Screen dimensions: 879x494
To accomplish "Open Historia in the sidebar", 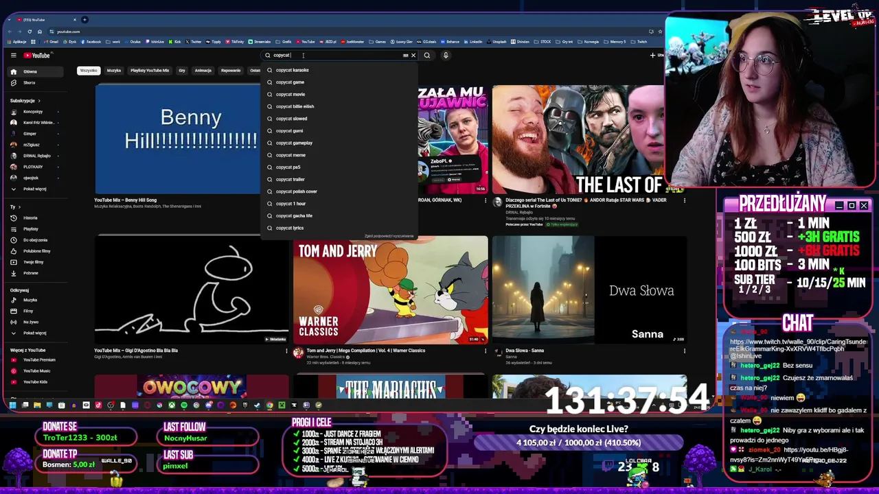I will point(34,218).
